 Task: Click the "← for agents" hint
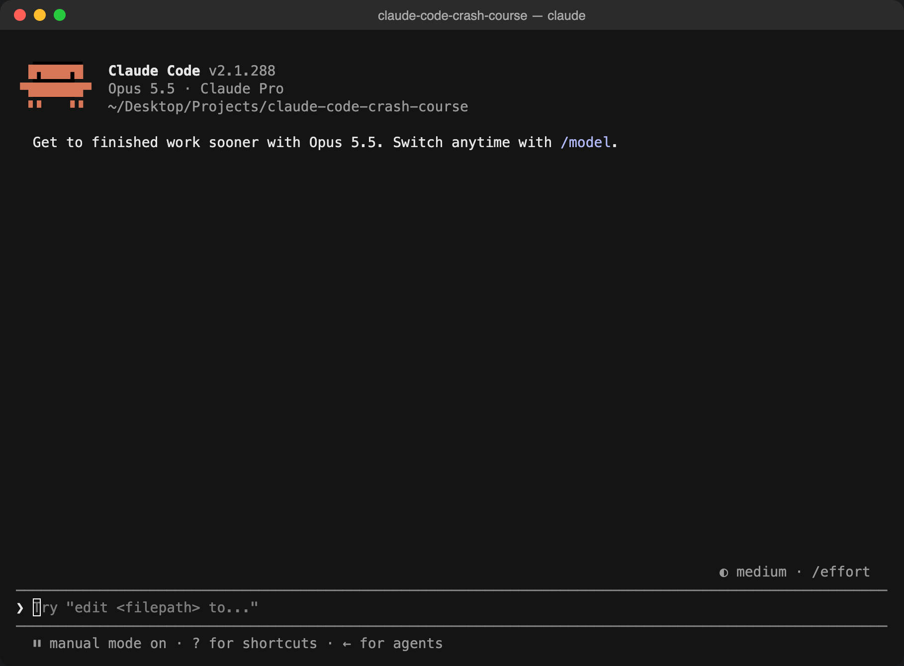pyautogui.click(x=392, y=644)
